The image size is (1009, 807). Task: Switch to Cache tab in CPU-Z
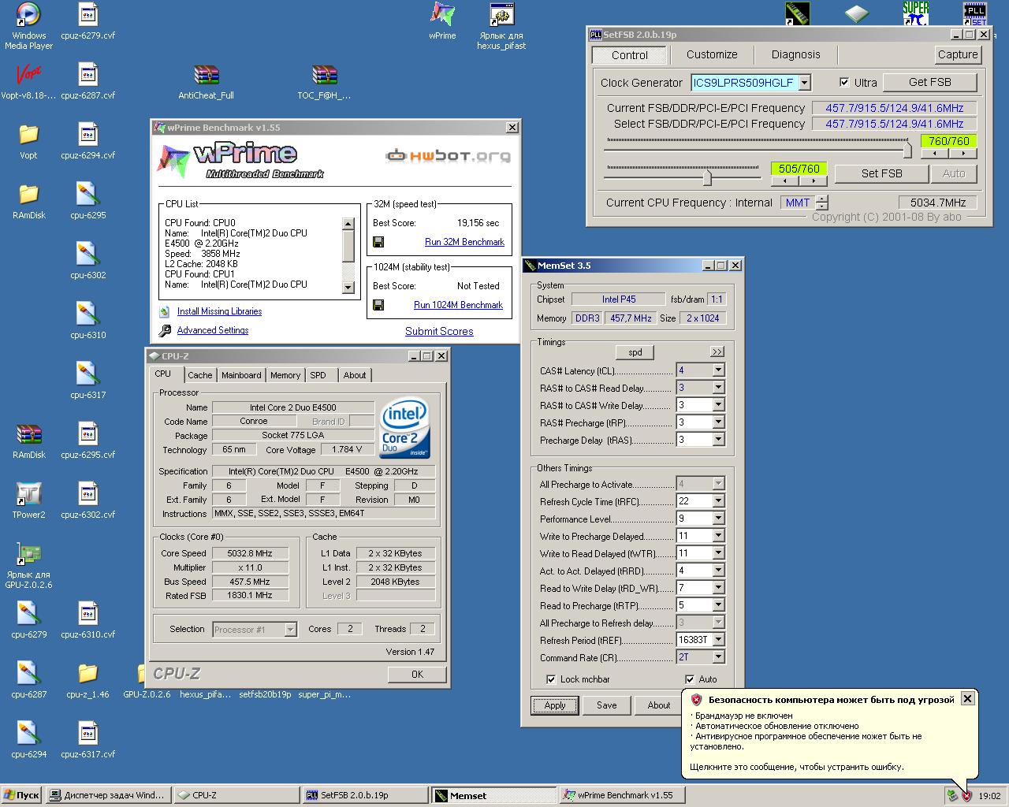tap(199, 375)
